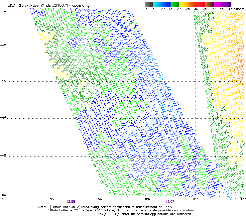Screen dimensions: 246x216
Task: Click the '162' longitude axis label
Action: click(x=195, y=199)
